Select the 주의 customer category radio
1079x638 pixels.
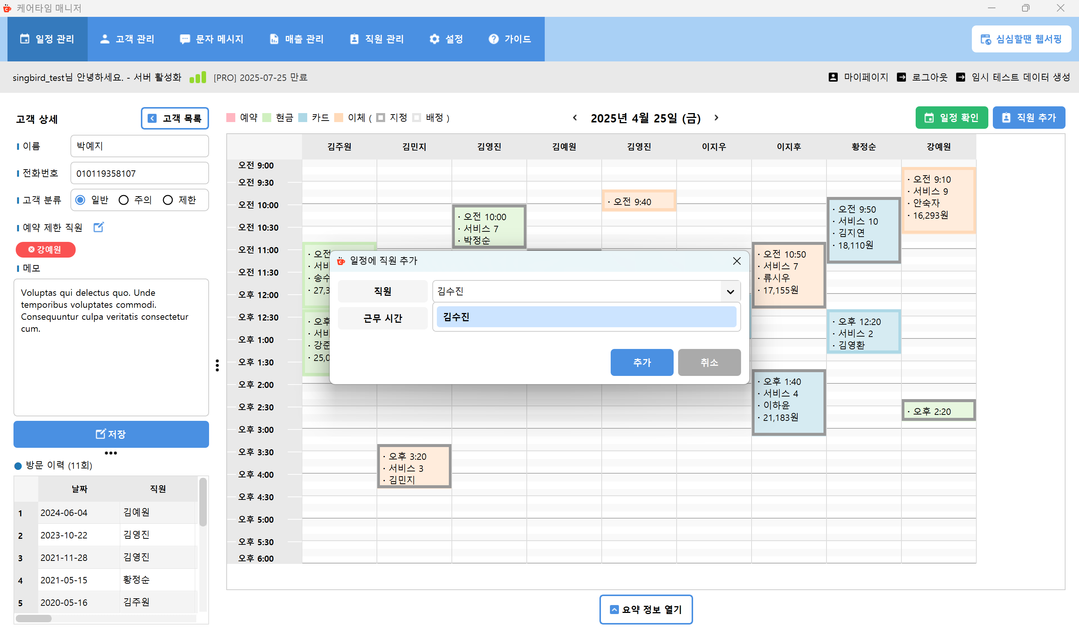pos(124,200)
